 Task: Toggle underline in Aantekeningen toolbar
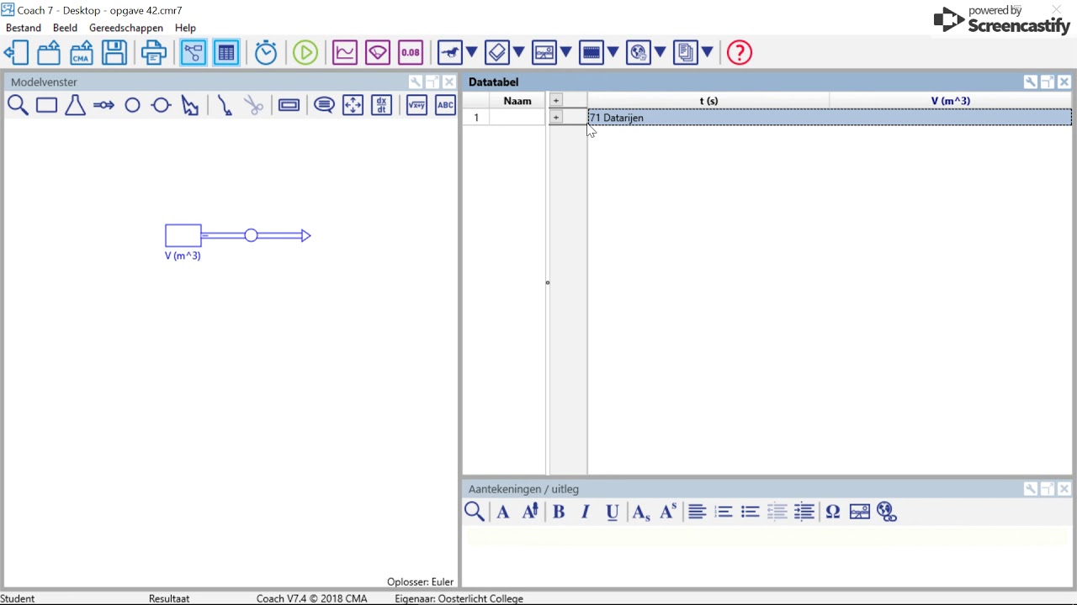tap(612, 512)
